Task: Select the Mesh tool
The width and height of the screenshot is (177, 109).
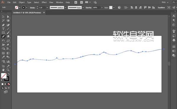Action: click(x=3, y=53)
